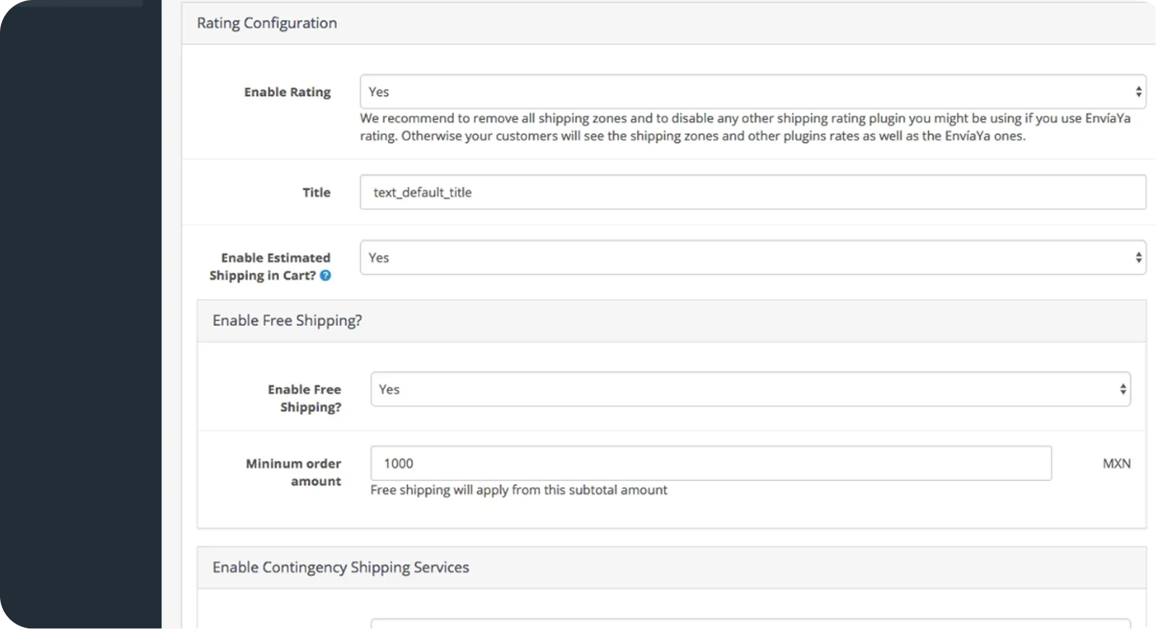The image size is (1168, 629).
Task: Click the arrows icon on Free Shipping select
Action: [x=1123, y=389]
